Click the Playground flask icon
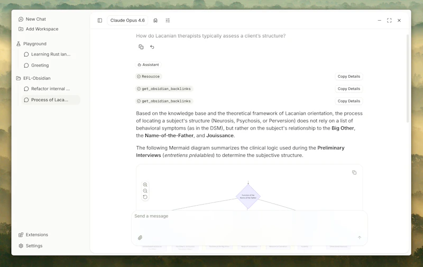 (19, 44)
